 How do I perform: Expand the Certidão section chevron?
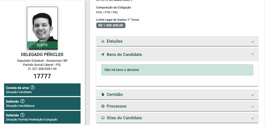pos(253,95)
